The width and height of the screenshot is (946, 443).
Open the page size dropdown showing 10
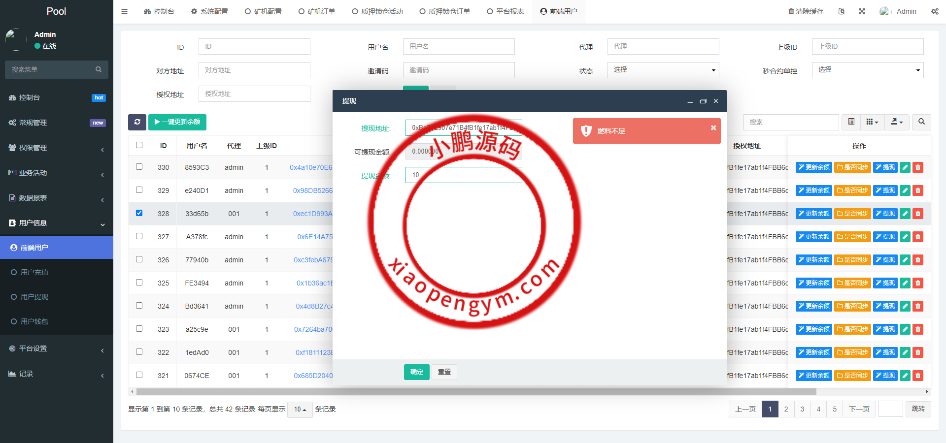coord(300,410)
